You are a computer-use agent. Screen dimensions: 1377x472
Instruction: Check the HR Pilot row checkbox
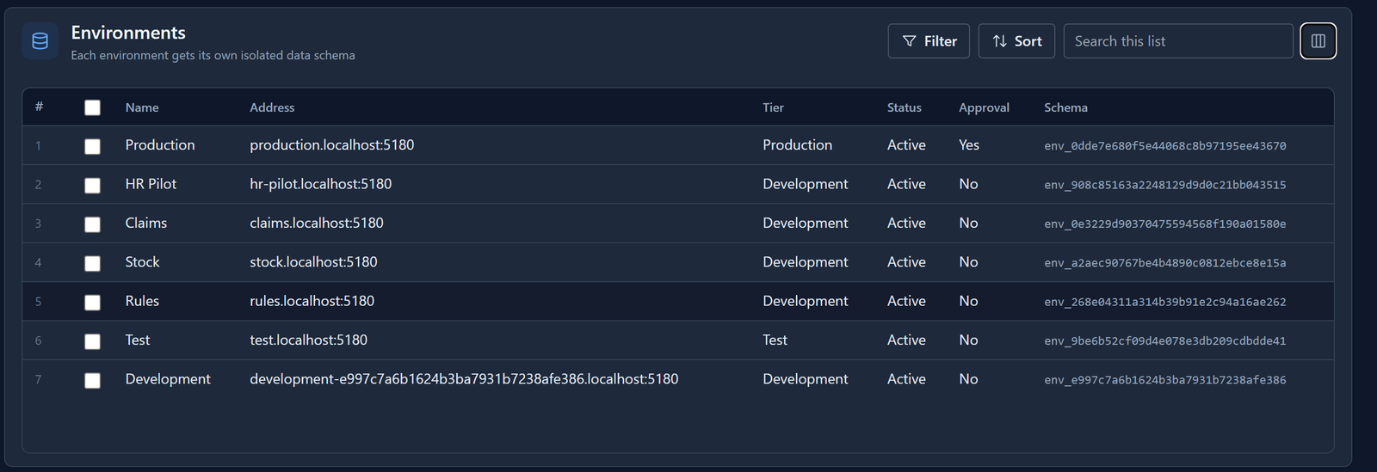92,185
